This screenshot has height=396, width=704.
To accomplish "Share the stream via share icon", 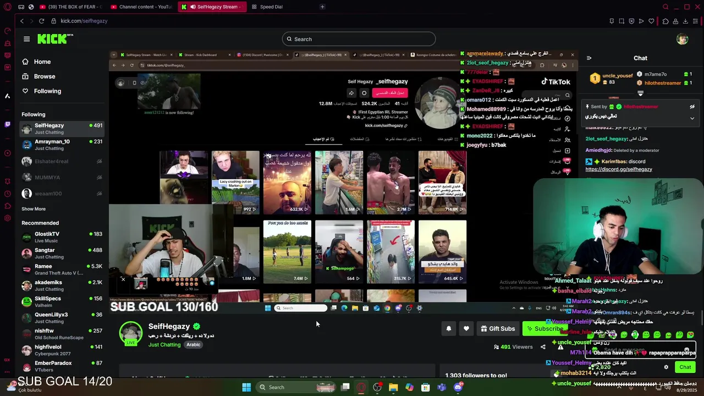I will tap(543, 347).
